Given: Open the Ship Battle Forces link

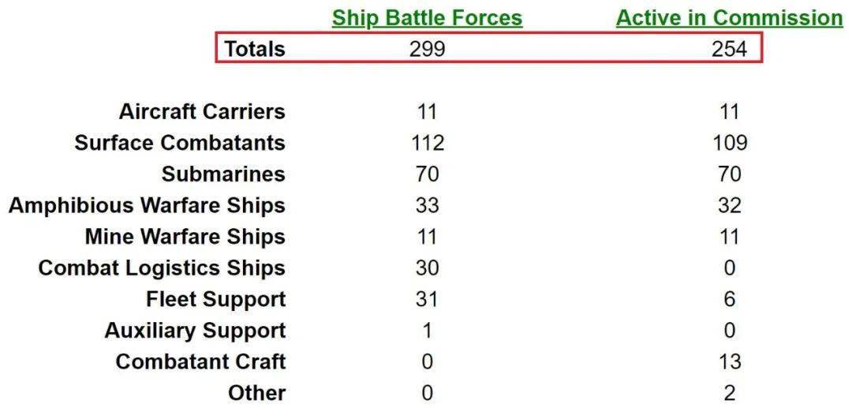Looking at the screenshot, I should coord(427,18).
